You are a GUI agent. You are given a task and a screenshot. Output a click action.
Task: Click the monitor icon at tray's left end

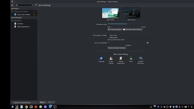[151, 107]
